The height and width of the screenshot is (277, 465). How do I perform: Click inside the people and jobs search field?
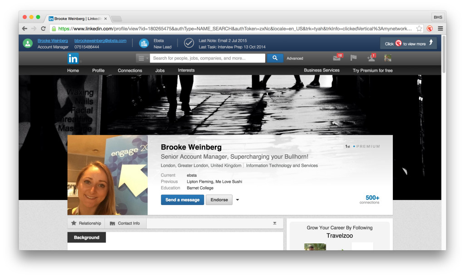(x=208, y=58)
